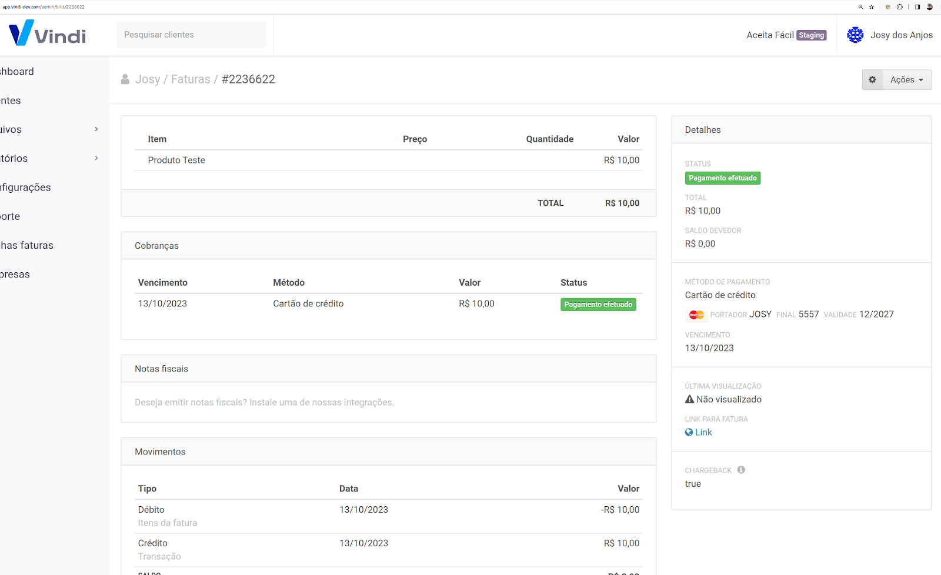Go to Configurações in the sidebar

25,188
